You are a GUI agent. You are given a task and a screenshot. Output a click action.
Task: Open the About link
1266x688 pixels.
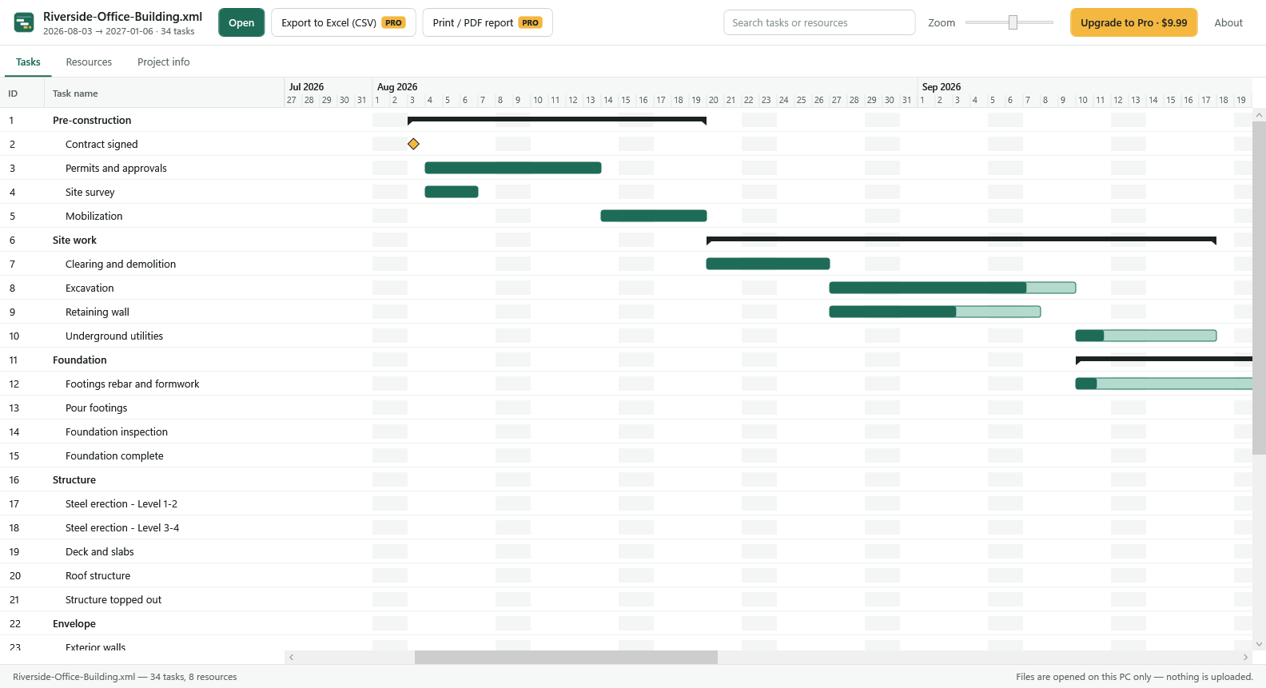click(1228, 22)
